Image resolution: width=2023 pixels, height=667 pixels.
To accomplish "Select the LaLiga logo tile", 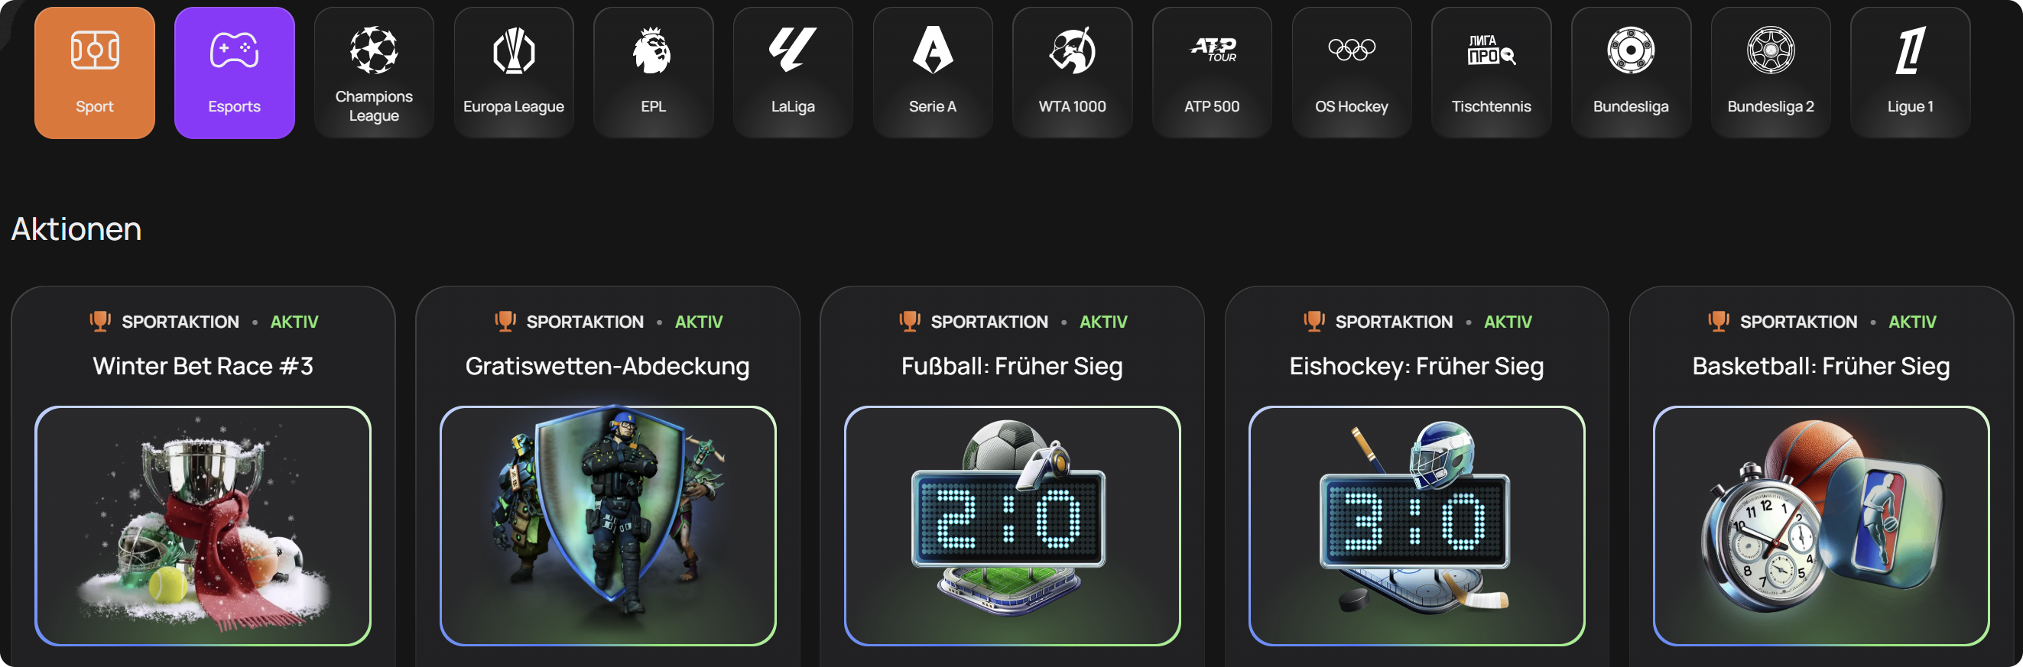I will [x=793, y=73].
